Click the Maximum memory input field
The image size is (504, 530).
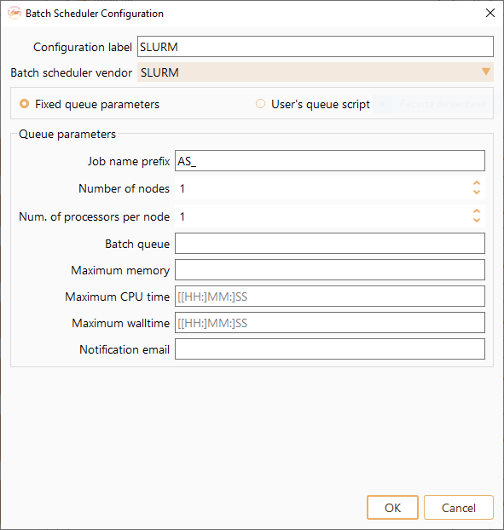(x=330, y=270)
